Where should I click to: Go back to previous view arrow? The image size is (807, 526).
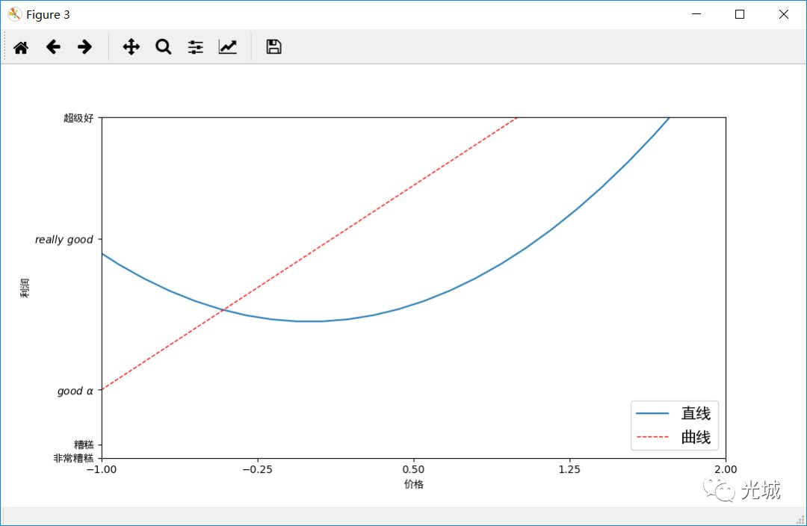click(x=53, y=47)
